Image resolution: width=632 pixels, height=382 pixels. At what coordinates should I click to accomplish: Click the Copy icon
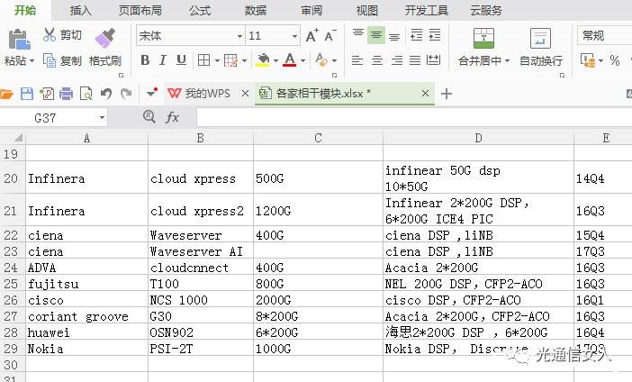(x=50, y=60)
